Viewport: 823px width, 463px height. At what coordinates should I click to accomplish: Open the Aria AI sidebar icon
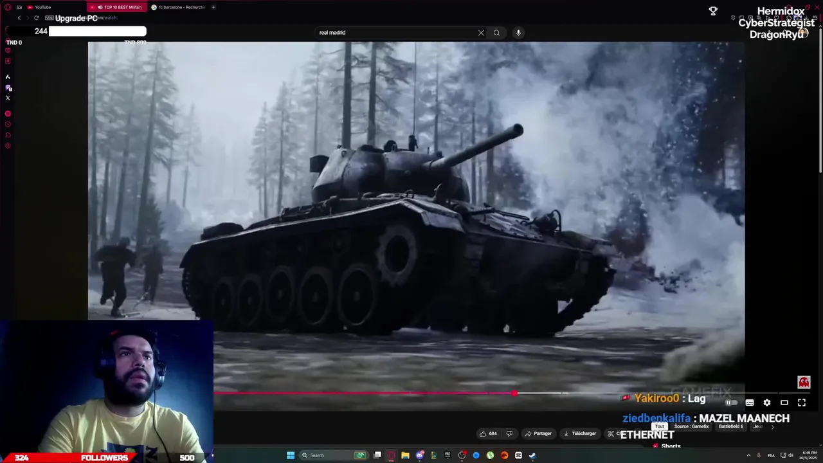(x=8, y=77)
